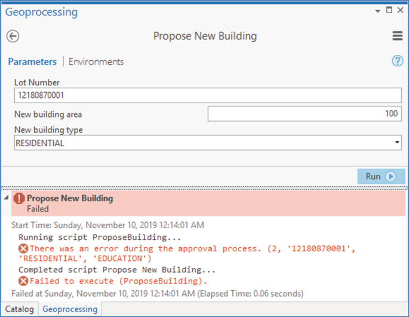Click the error icon beside approval process message
409x317 pixels.
coord(23,248)
